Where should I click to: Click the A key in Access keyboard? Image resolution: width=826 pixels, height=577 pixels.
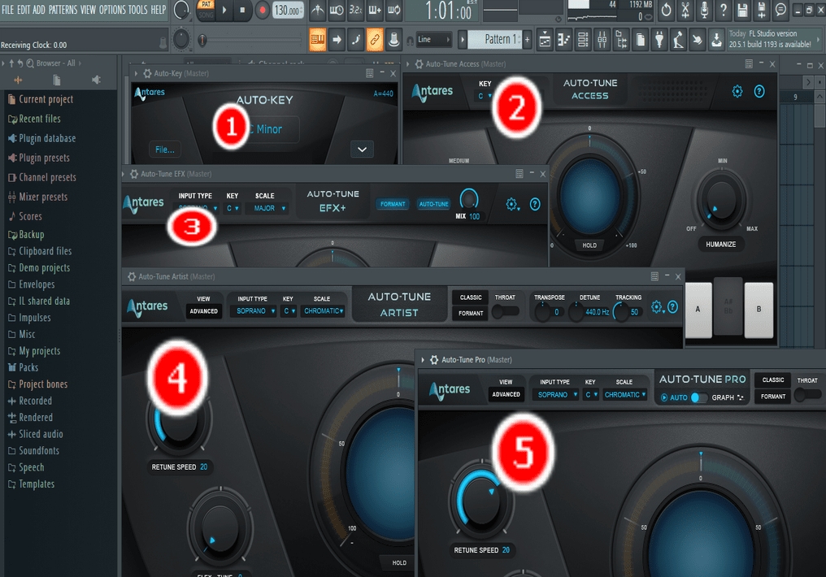tap(698, 310)
